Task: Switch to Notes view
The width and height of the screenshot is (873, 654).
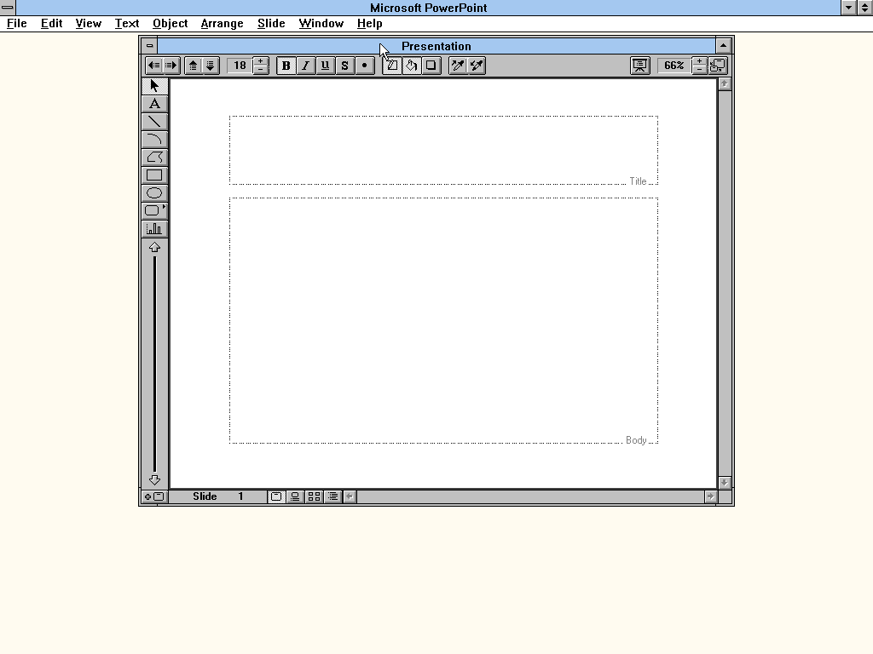Action: click(295, 496)
